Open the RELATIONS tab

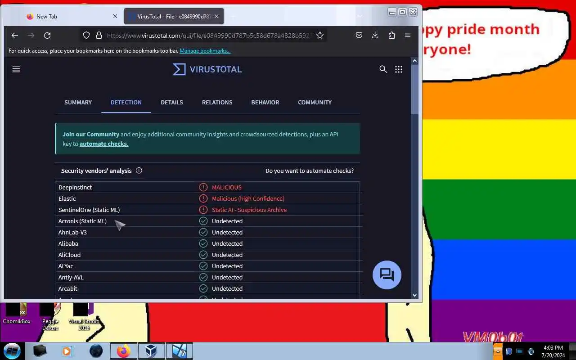click(x=217, y=102)
